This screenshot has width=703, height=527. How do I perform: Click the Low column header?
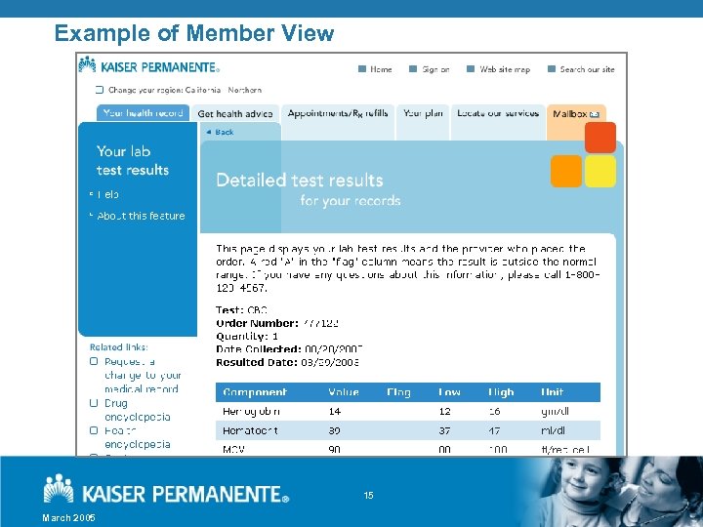(449, 392)
